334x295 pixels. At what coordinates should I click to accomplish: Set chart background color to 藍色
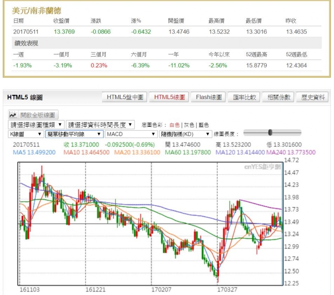204,125
